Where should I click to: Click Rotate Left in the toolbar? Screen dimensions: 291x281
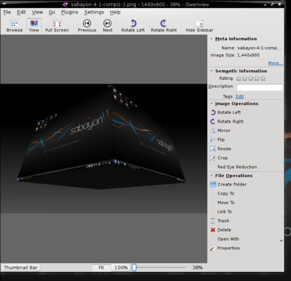pyautogui.click(x=133, y=26)
